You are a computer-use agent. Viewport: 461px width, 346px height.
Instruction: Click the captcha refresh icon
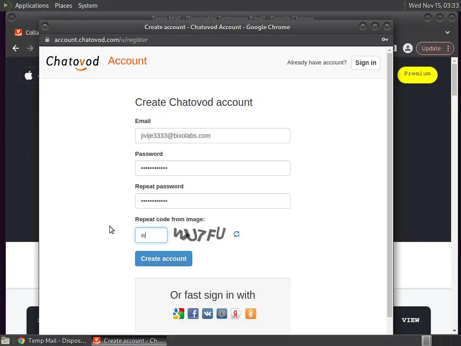pyautogui.click(x=236, y=234)
